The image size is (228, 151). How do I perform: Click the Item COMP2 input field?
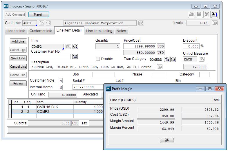47,46
